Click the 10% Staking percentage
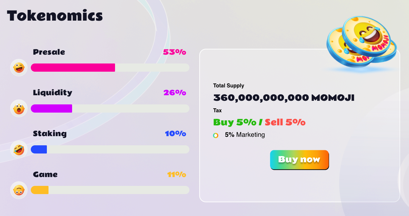This screenshot has height=216, width=409. [x=175, y=134]
